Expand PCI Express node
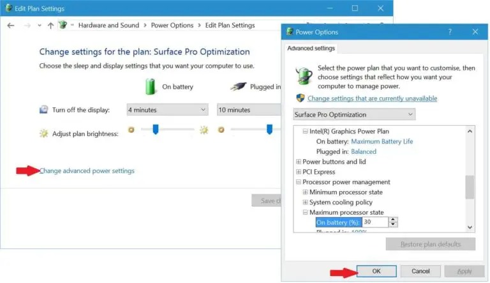 click(x=299, y=172)
